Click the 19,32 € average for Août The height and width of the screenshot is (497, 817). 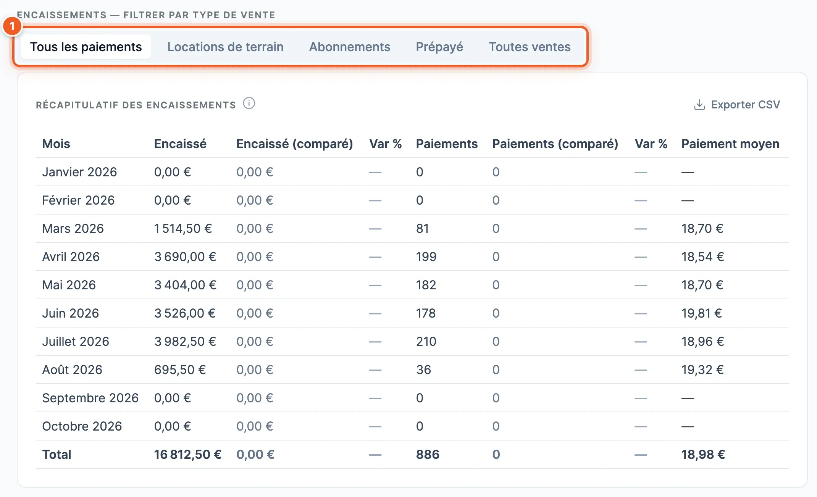(702, 370)
